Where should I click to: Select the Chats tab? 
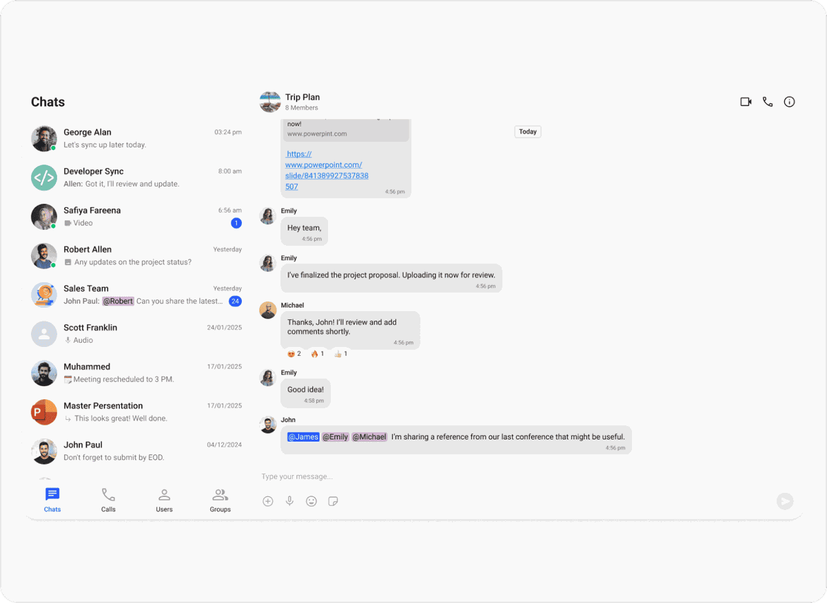point(52,500)
